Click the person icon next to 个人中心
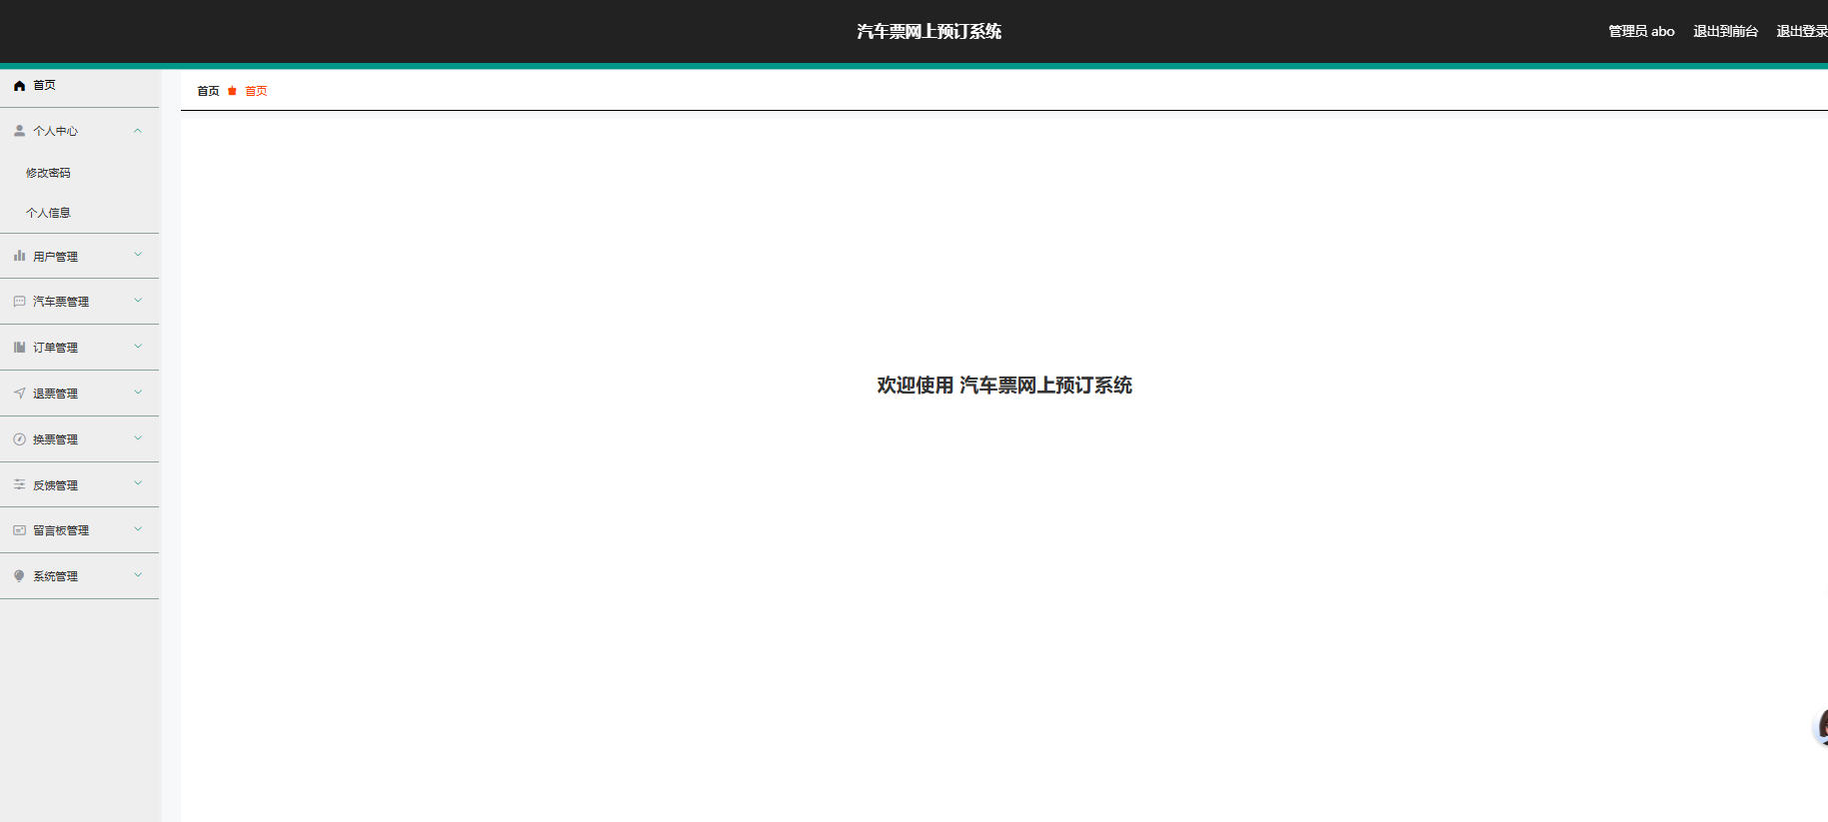This screenshot has height=822, width=1828. [x=19, y=131]
